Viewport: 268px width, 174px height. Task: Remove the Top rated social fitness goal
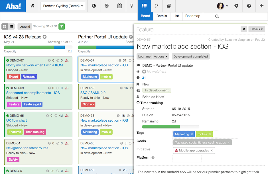pyautogui.click(x=229, y=143)
